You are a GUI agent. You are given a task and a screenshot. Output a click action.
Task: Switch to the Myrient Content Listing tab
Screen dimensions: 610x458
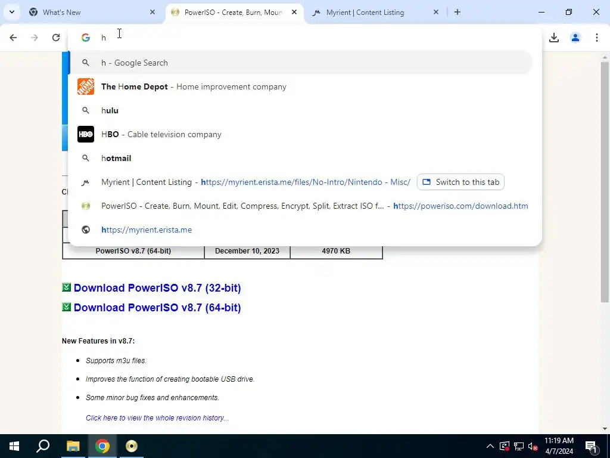point(374,12)
